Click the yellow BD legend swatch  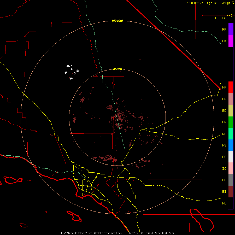coord(231,110)
